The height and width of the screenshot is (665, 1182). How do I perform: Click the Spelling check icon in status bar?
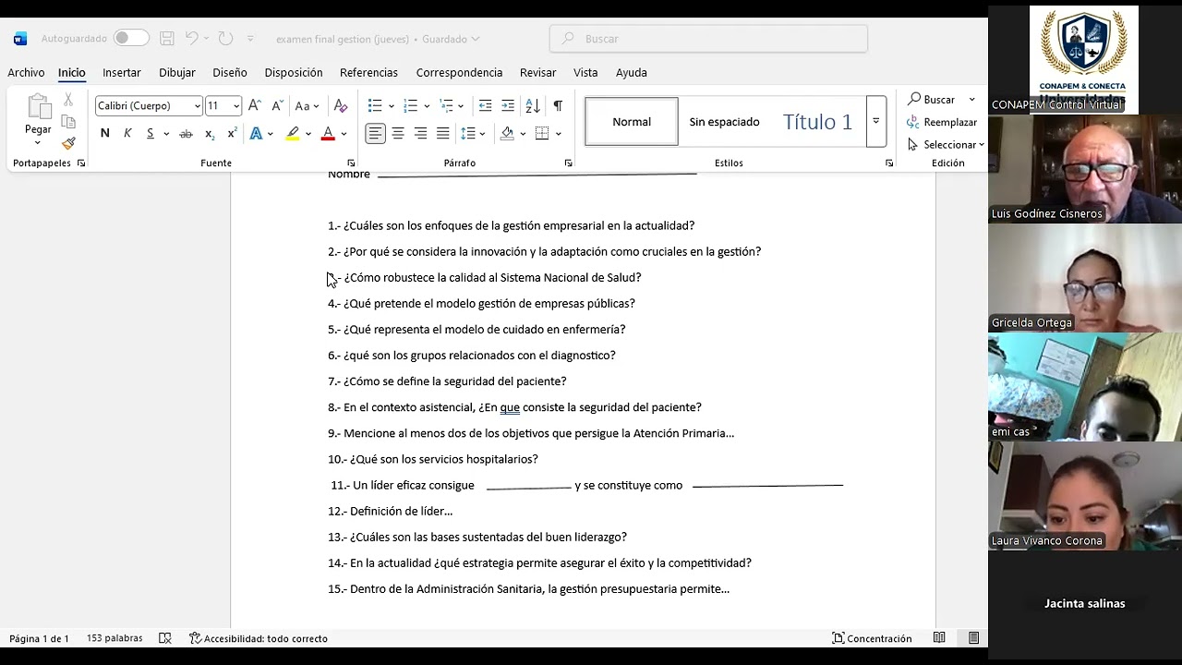(x=165, y=638)
